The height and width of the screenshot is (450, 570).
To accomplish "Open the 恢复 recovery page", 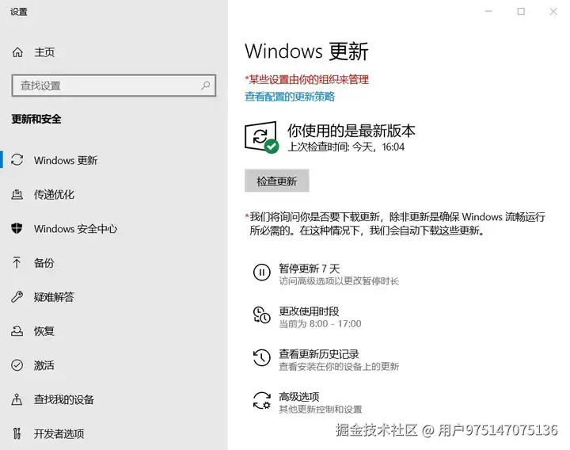I will click(x=44, y=331).
